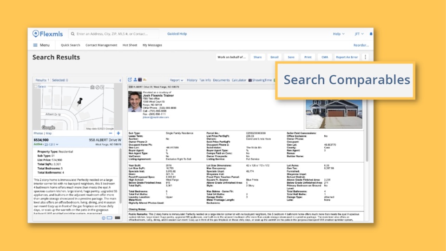Open the hamburger Menu icon

coord(35,45)
